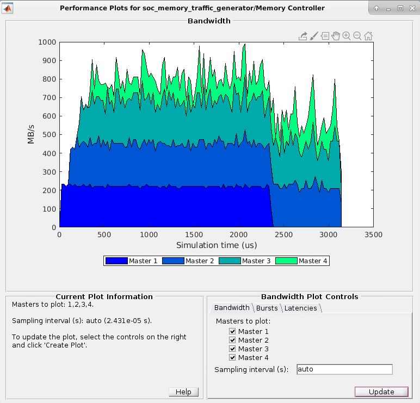Click the 'MB/s' y-axis label
This screenshot has height=403, width=420.
(x=31, y=134)
